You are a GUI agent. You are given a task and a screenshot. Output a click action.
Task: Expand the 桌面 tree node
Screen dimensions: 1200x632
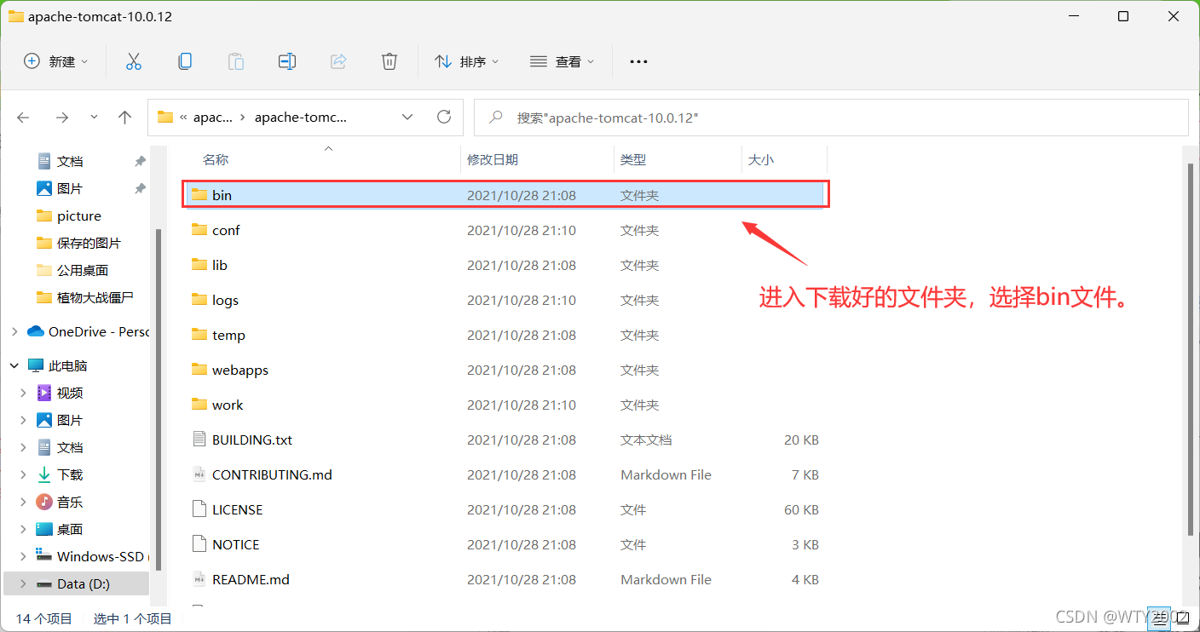24,529
